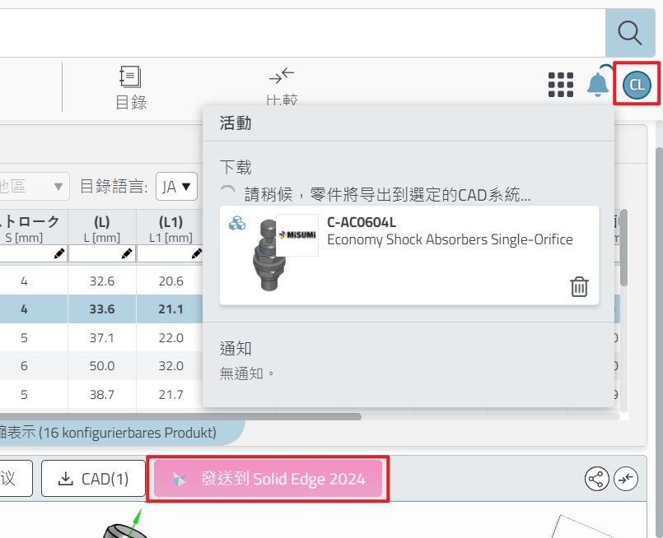Delete the C-AC0604L download entry
663x538 pixels.
(579, 287)
